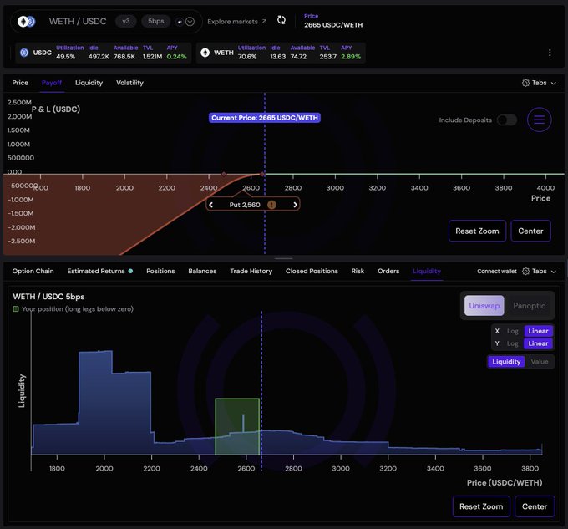The height and width of the screenshot is (529, 568).
Task: Reset Zoom on the payoff chart
Action: (x=477, y=231)
